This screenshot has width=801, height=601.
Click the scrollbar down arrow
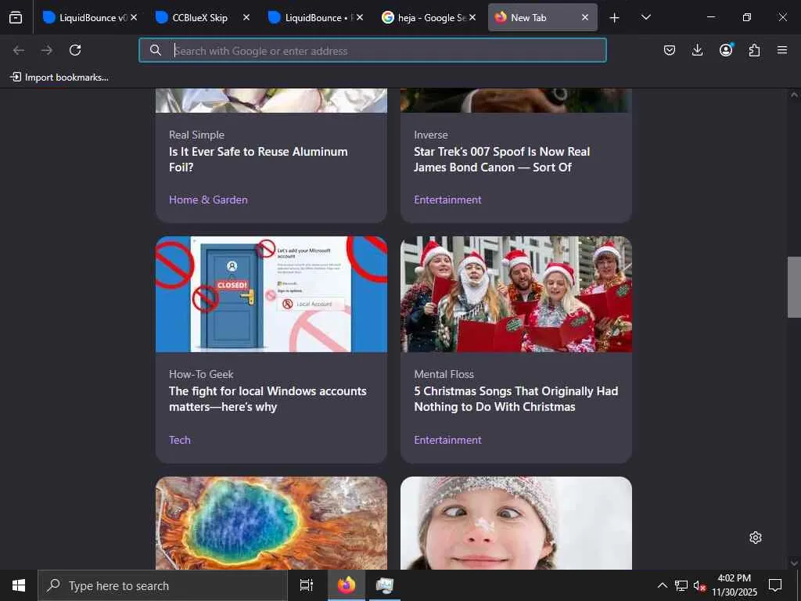(x=794, y=563)
